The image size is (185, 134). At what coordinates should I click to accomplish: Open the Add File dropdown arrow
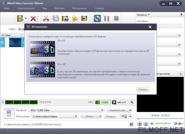(x=26, y=18)
